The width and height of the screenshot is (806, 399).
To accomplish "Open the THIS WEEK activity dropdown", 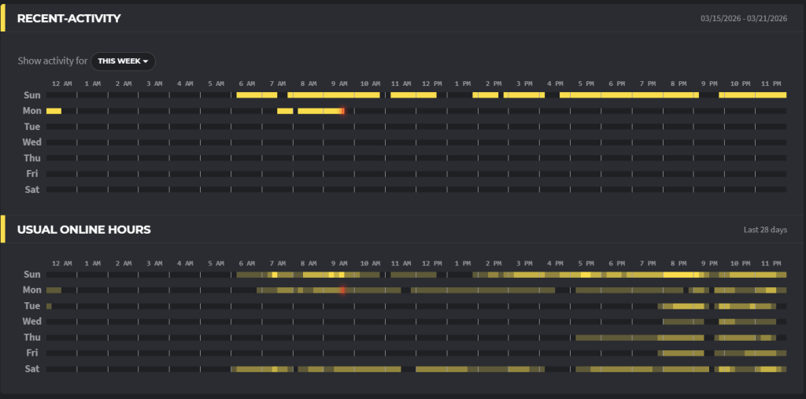I will tap(123, 61).
